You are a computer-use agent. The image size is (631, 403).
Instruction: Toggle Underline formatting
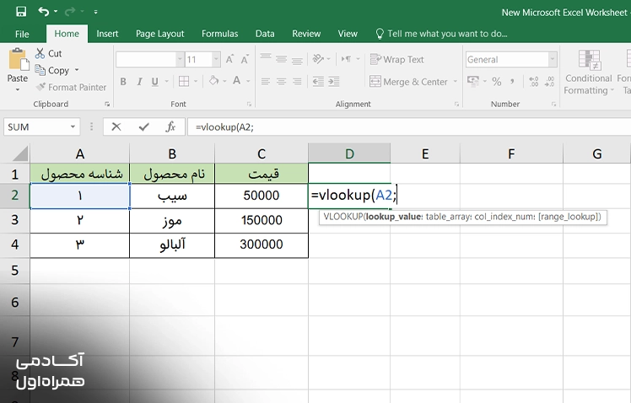pyautogui.click(x=155, y=82)
